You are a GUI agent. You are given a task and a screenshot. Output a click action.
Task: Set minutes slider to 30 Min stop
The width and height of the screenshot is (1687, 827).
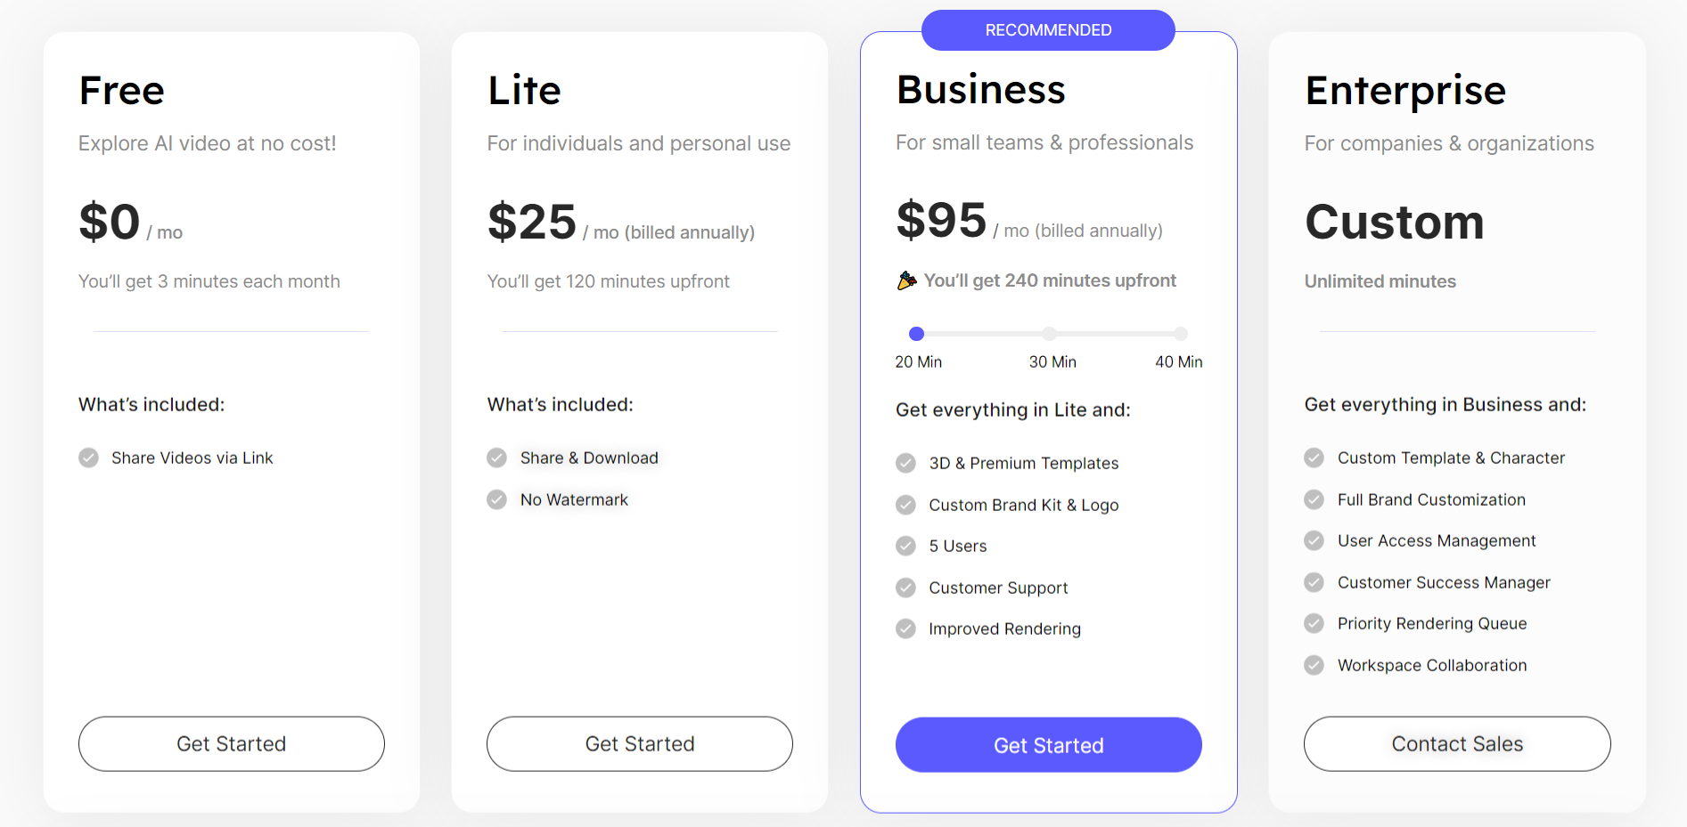1049,334
